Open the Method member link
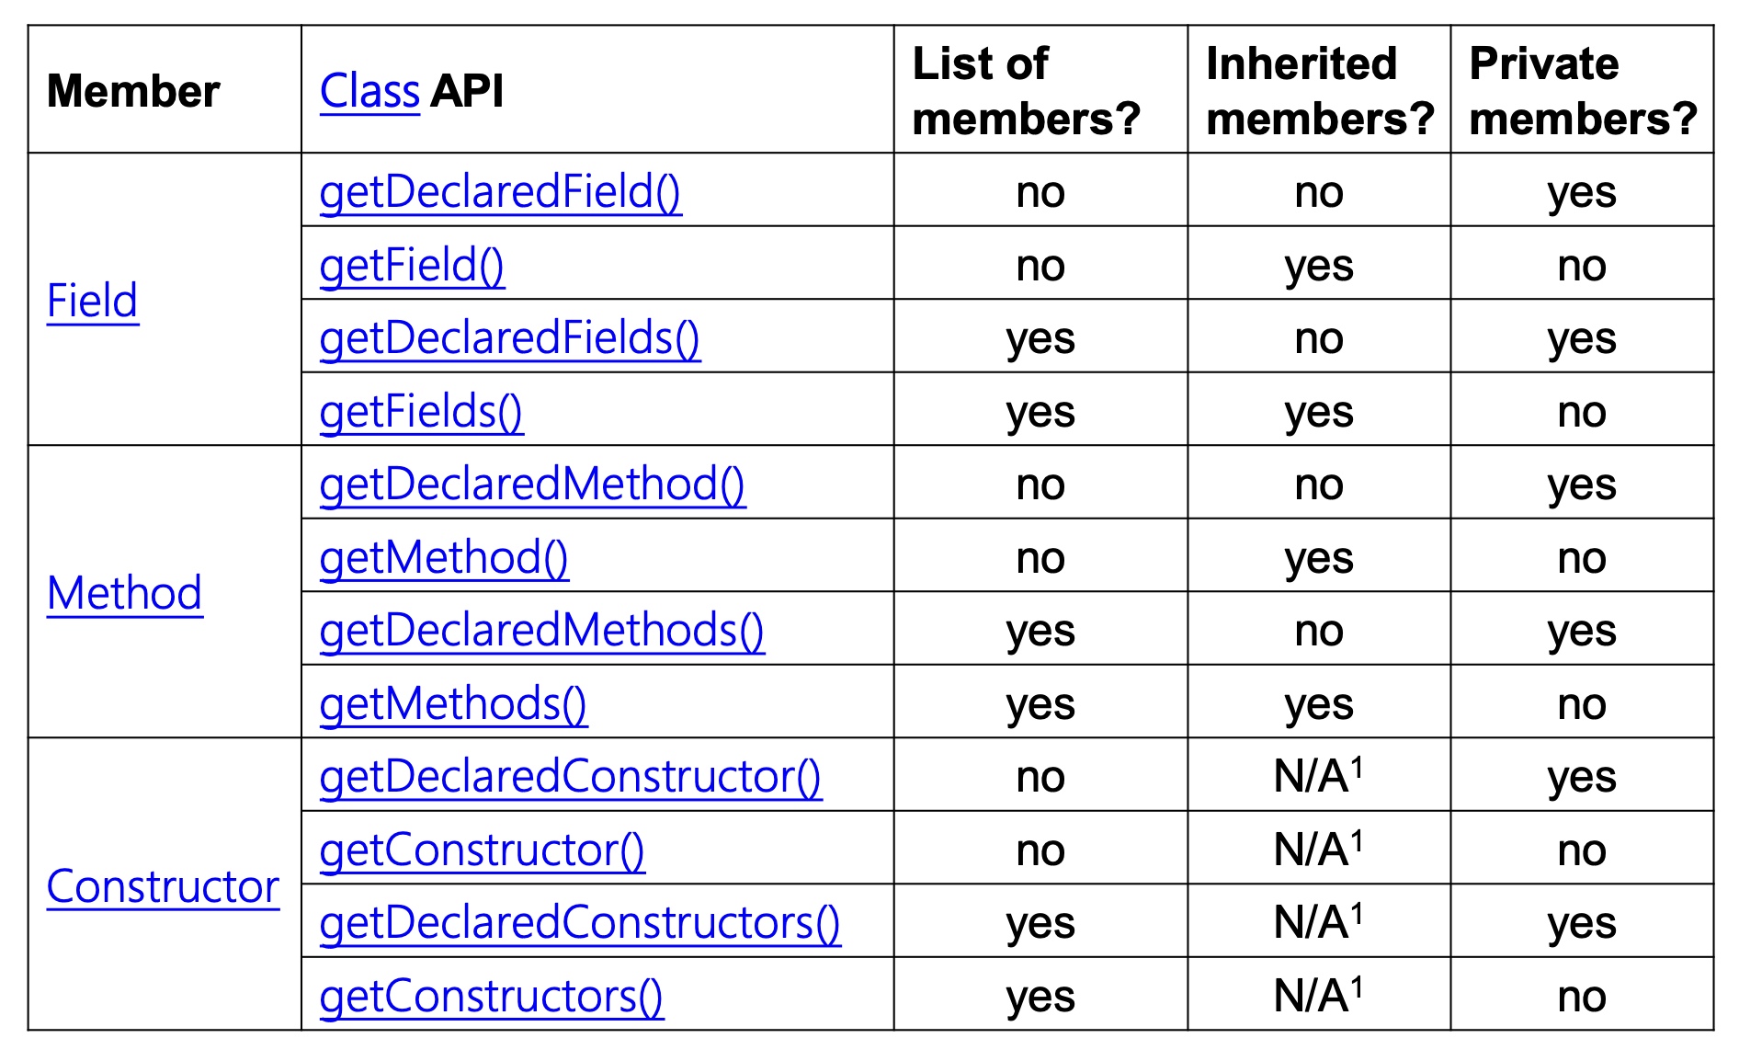The width and height of the screenshot is (1739, 1061). [x=124, y=593]
